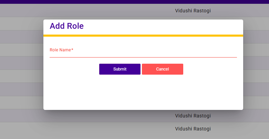Select Vidushi Rastogi entry just below dialog
Viewport: 269px width, 139px height.
point(193,116)
